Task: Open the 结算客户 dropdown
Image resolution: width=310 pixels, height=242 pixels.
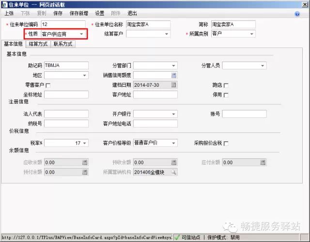Action: pyautogui.click(x=167, y=34)
